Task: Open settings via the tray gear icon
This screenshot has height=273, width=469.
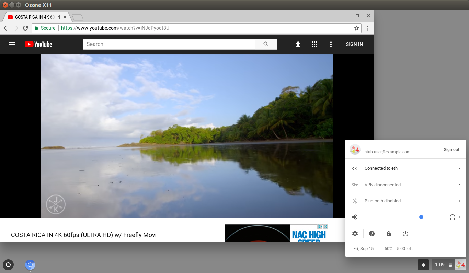Action: (355, 234)
